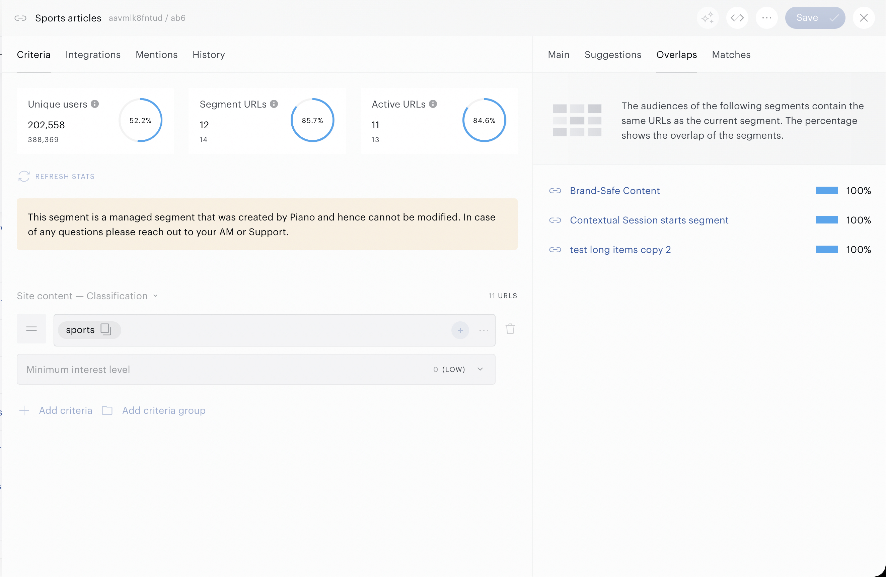This screenshot has height=577, width=886.
Task: Open the Mentions tab
Action: [157, 54]
